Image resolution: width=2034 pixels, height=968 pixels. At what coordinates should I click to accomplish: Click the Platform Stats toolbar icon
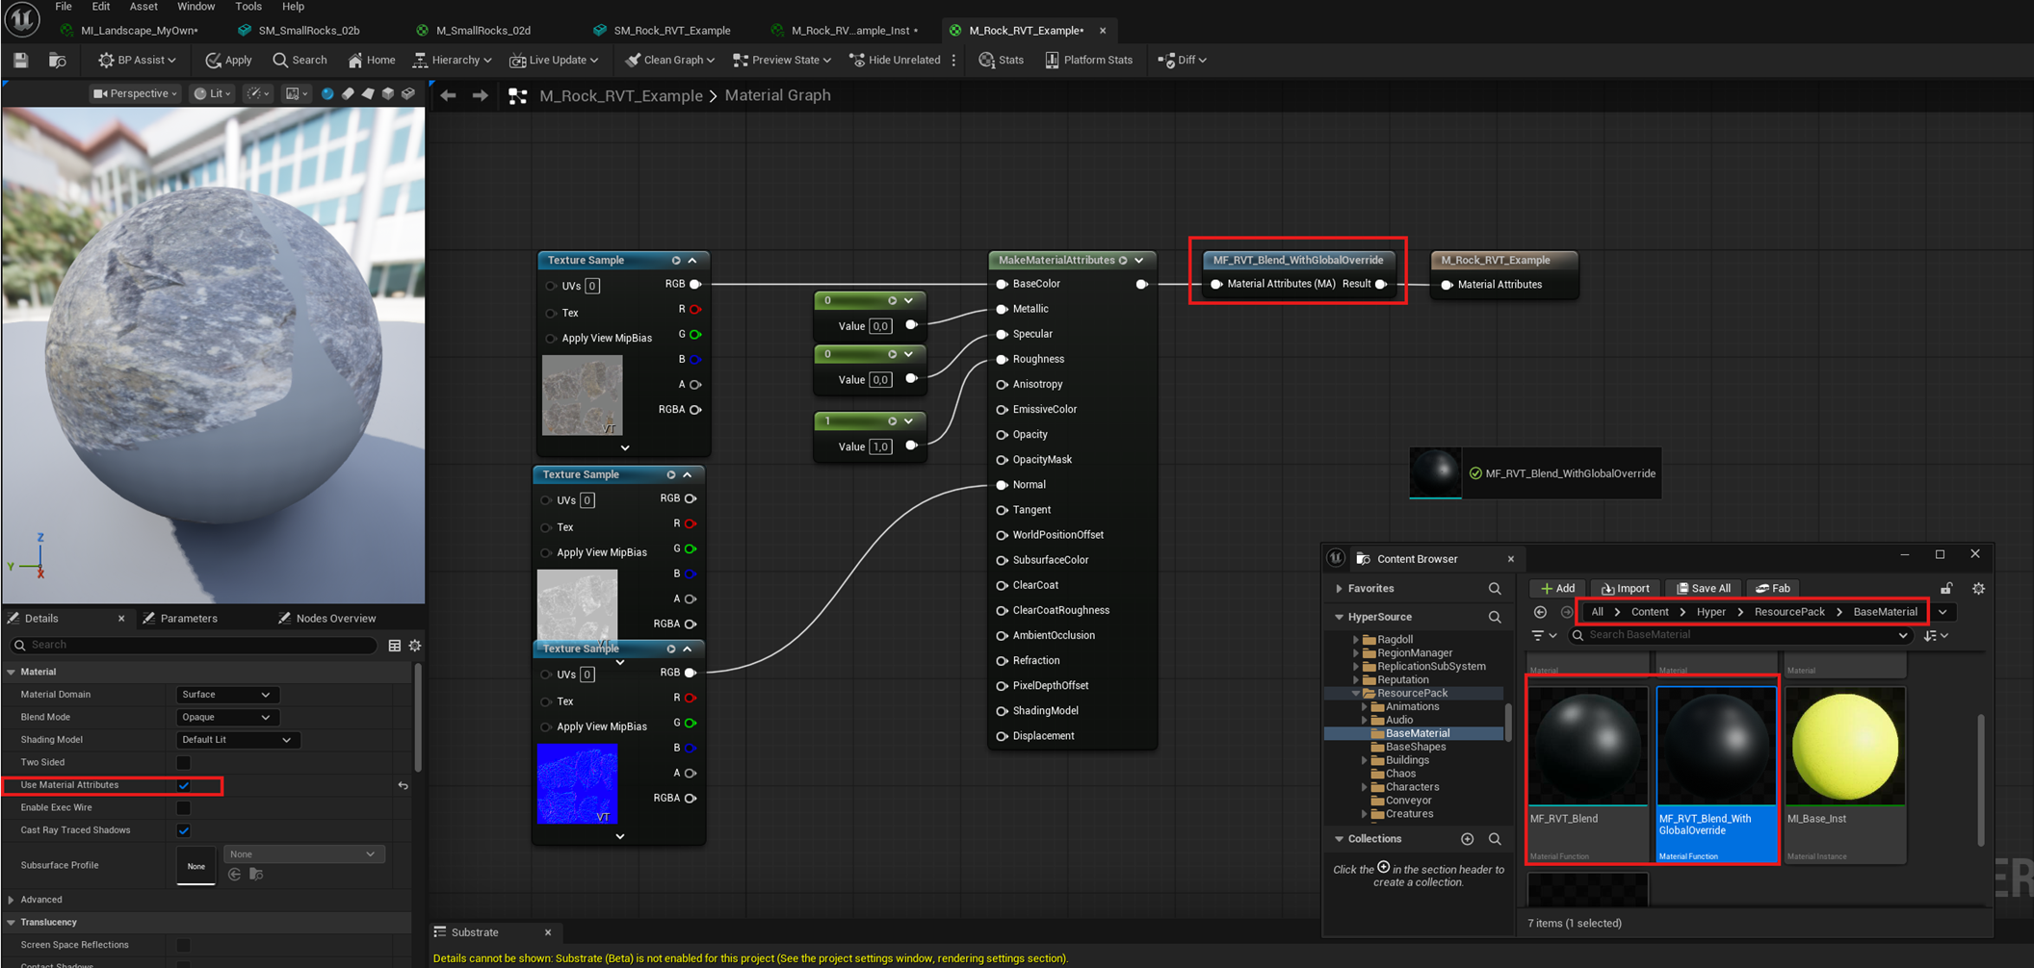[1052, 60]
